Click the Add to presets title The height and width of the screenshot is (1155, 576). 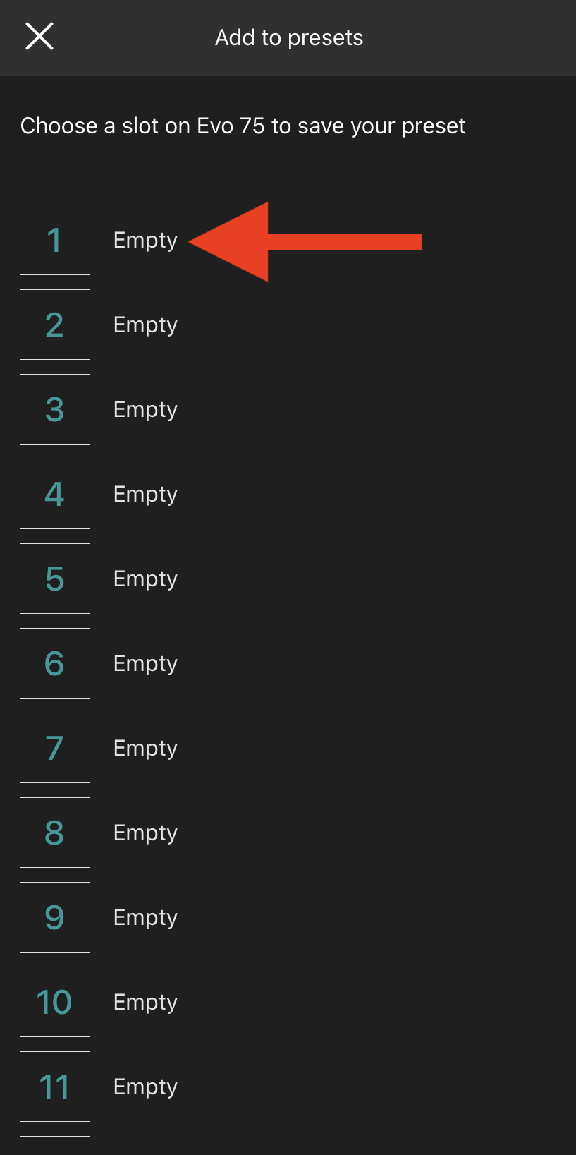point(289,37)
